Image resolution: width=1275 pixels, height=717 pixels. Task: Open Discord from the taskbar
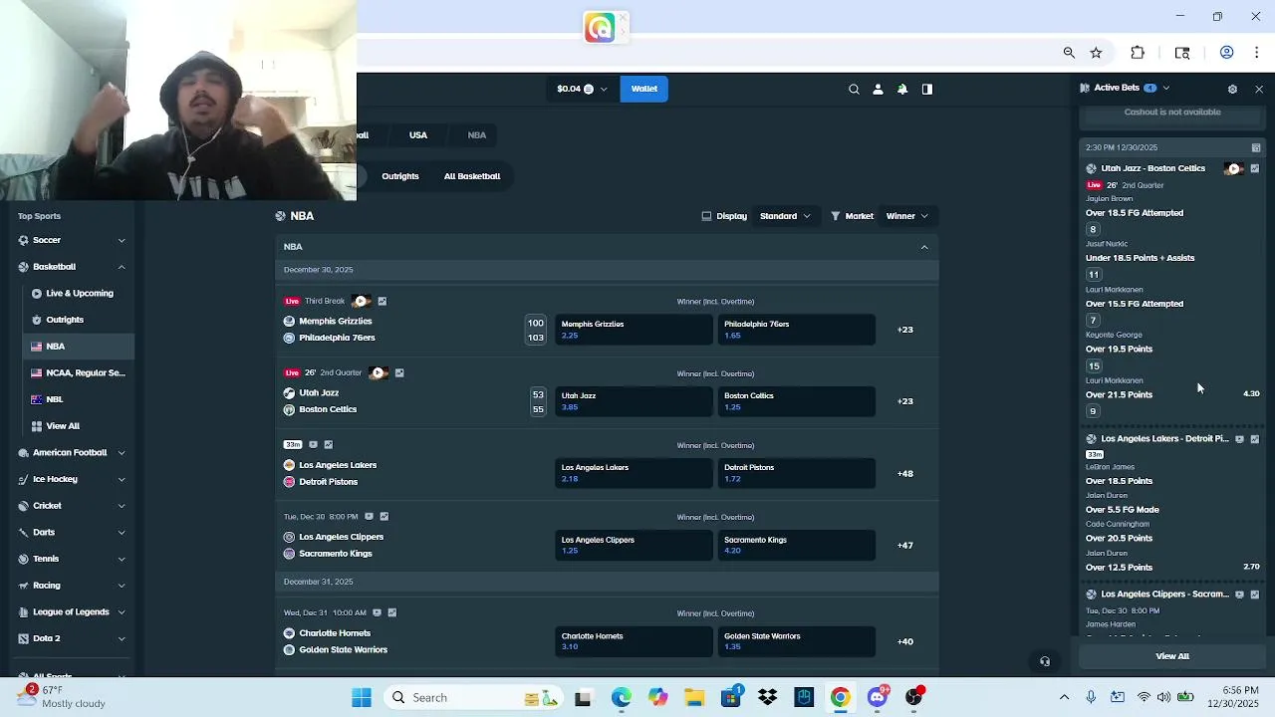click(x=878, y=698)
